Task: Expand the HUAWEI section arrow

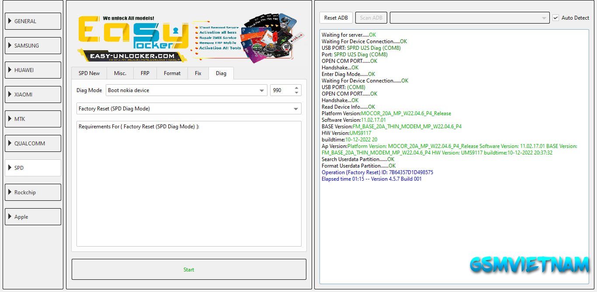Action: [x=10, y=70]
